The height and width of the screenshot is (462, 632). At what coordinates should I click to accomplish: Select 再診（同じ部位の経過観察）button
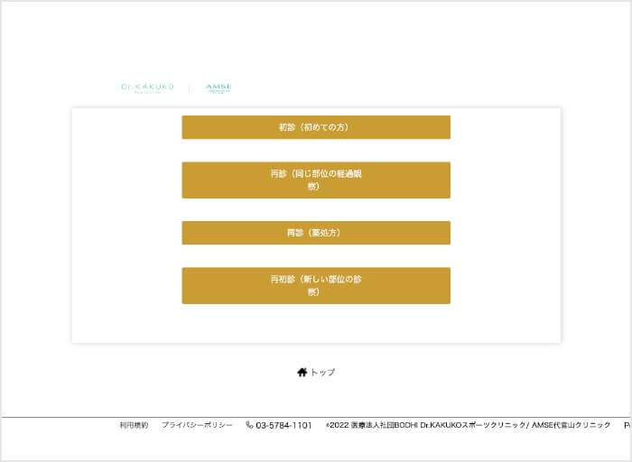pyautogui.click(x=316, y=180)
